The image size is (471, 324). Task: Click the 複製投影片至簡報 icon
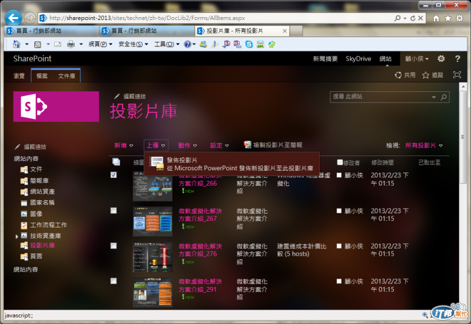[247, 145]
